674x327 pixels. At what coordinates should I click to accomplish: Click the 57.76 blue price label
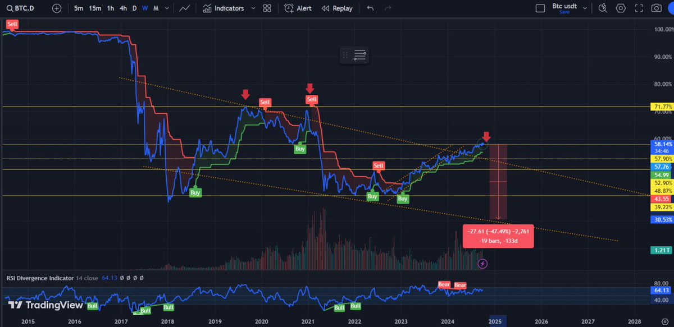(663, 167)
